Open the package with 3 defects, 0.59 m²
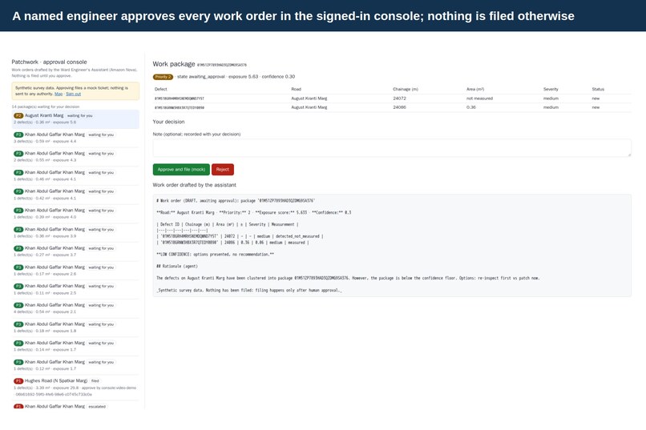 [75, 138]
